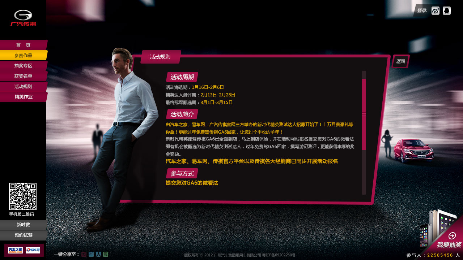Open the 参赛作品 menu item
Viewport: 463px width, 260px height.
[x=24, y=56]
